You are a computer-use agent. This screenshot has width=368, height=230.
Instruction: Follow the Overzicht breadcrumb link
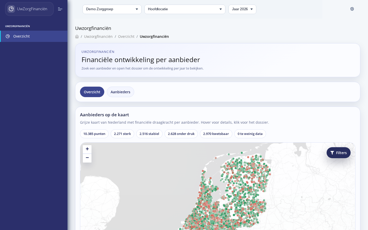(x=126, y=37)
